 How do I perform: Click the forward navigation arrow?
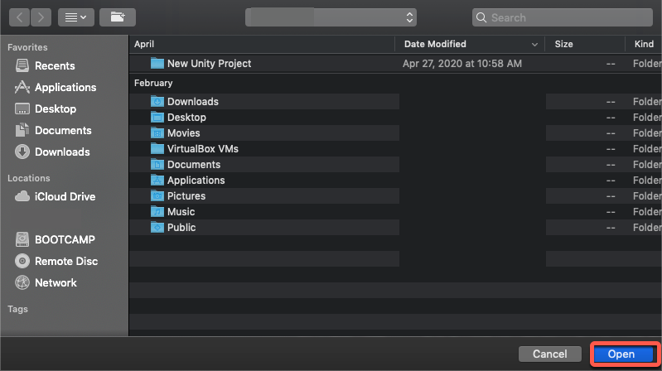tap(41, 17)
